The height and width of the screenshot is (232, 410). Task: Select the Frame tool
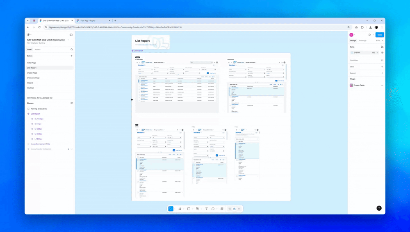click(x=180, y=209)
